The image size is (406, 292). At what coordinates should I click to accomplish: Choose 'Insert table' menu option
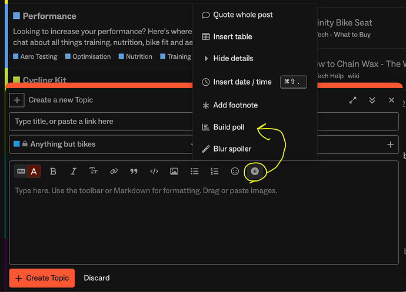[232, 36]
